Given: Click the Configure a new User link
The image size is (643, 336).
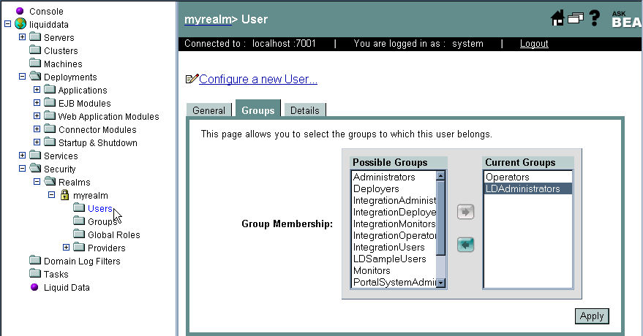Looking at the screenshot, I should click(258, 79).
